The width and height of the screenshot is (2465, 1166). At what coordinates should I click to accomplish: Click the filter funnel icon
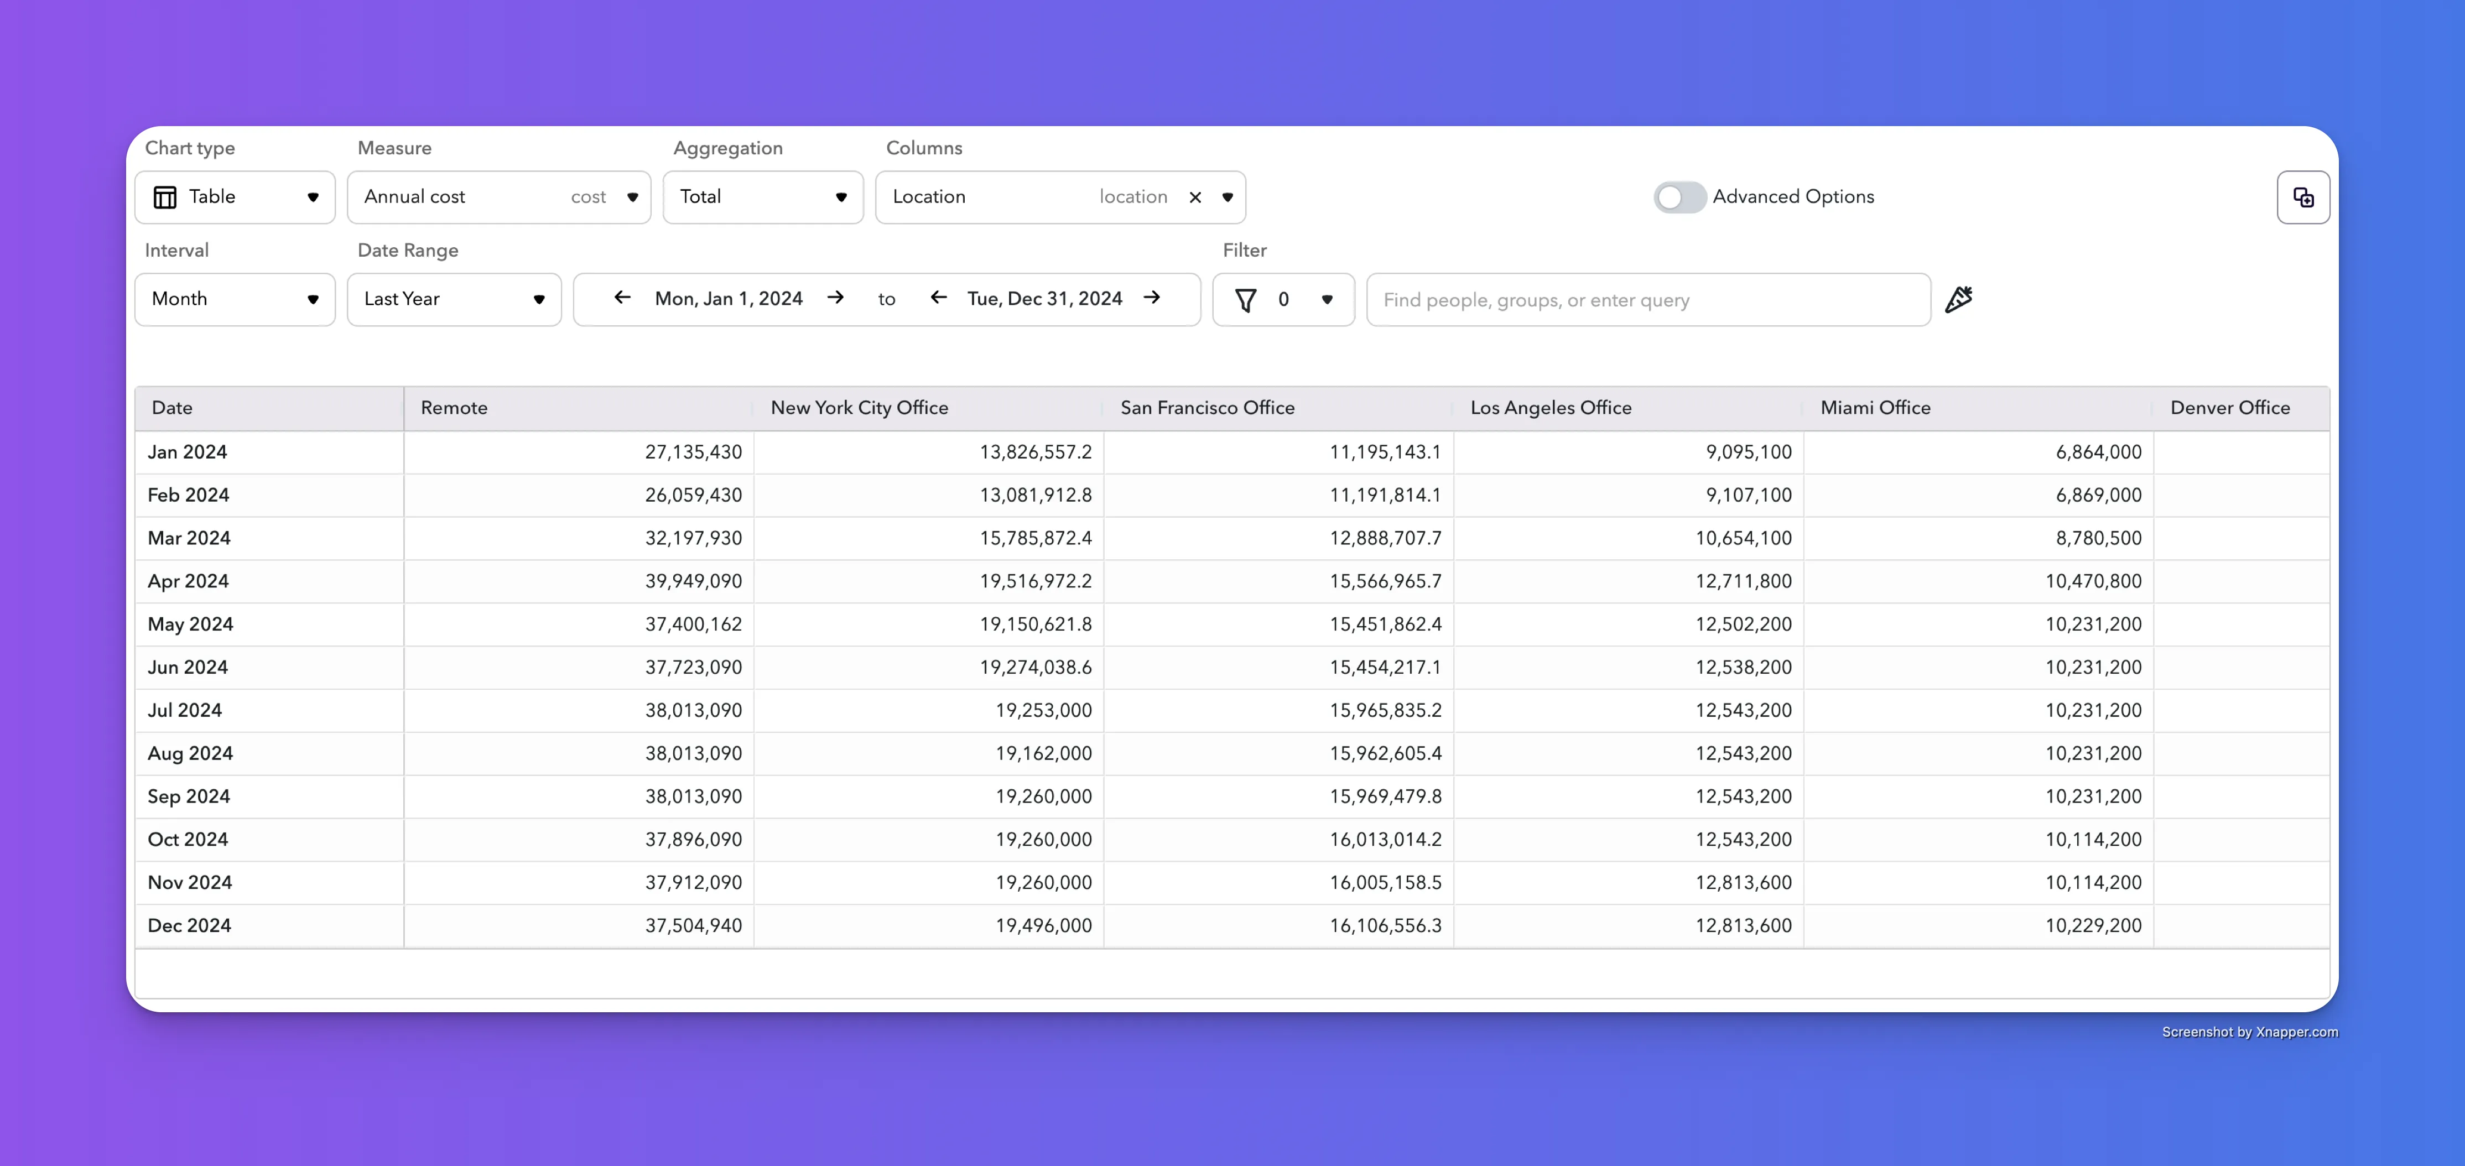1245,300
